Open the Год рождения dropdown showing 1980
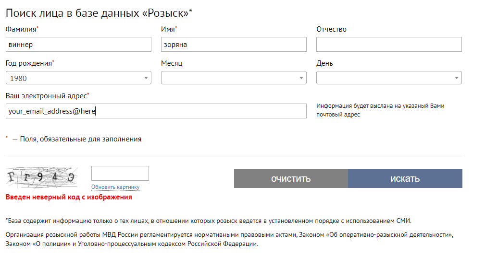485x256 pixels. [x=78, y=78]
